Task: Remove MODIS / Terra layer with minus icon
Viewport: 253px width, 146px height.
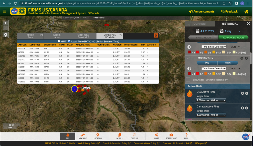Action: point(242,58)
